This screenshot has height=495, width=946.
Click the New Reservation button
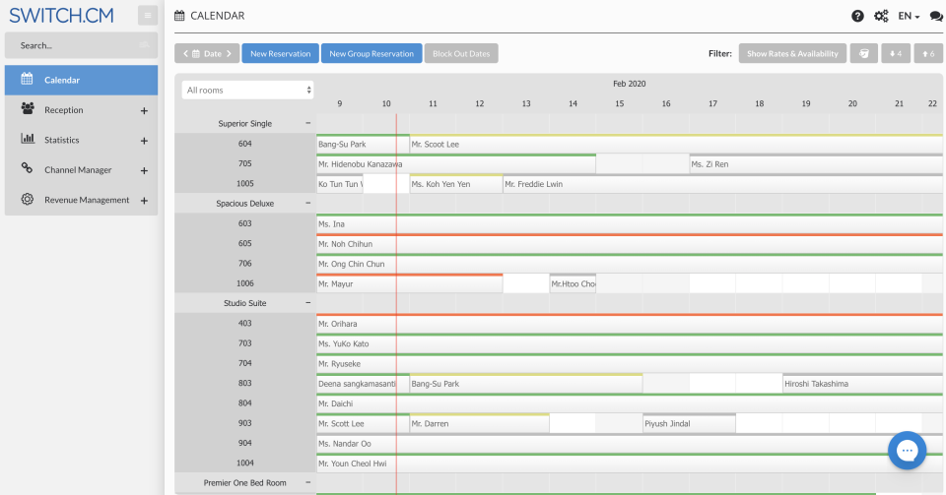(x=280, y=53)
